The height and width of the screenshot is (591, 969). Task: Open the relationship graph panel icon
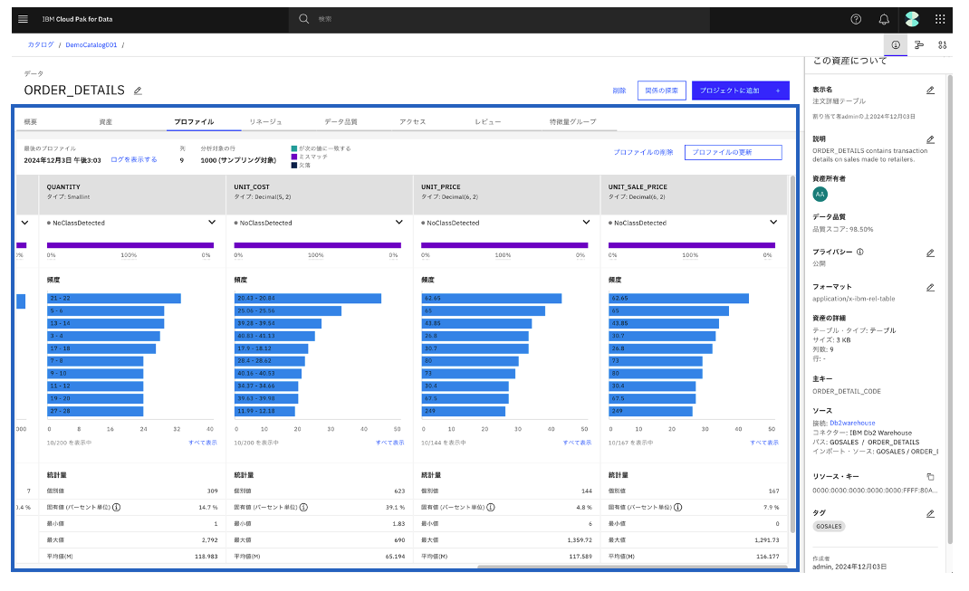click(919, 44)
